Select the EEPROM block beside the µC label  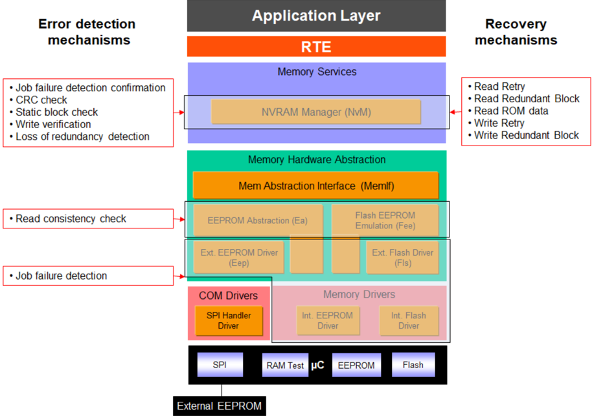pos(356,365)
